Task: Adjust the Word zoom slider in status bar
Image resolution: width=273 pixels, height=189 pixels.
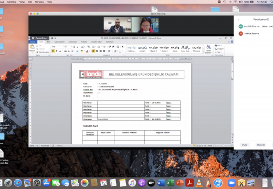Action: pyautogui.click(x=223, y=145)
